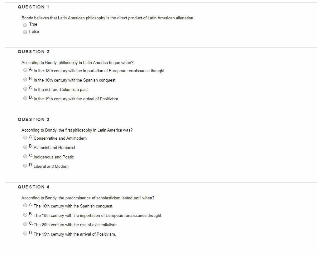Click the 'QUESTION 2' heading
Screen dimensions: 317x255
(x=33, y=52)
